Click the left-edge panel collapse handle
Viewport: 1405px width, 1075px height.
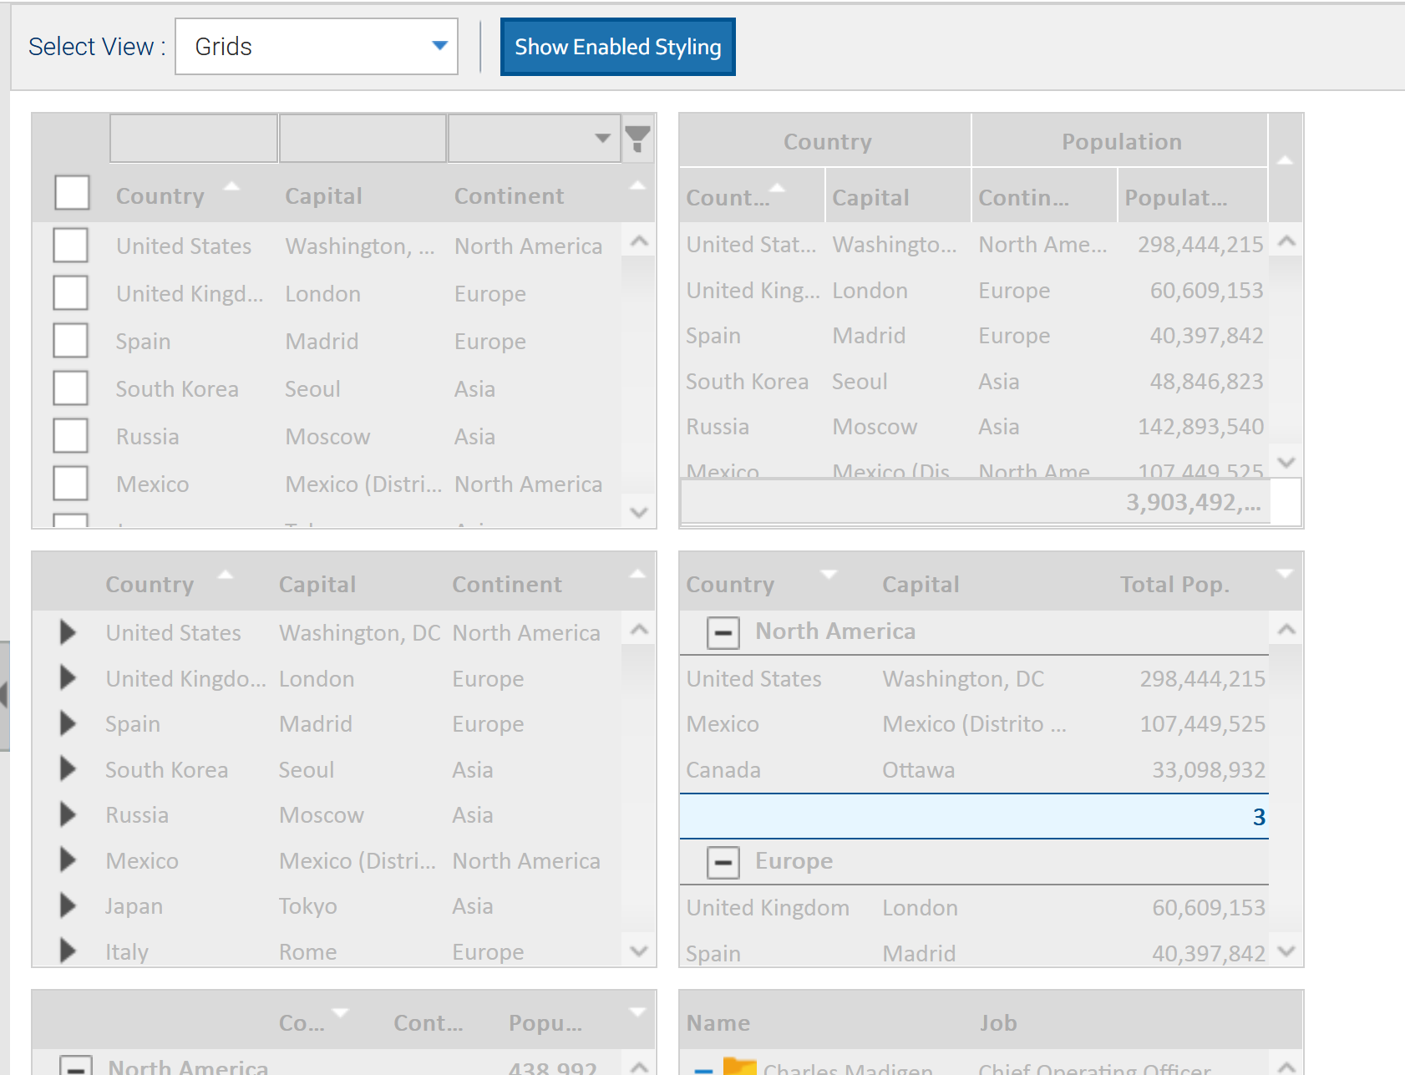click(4, 695)
